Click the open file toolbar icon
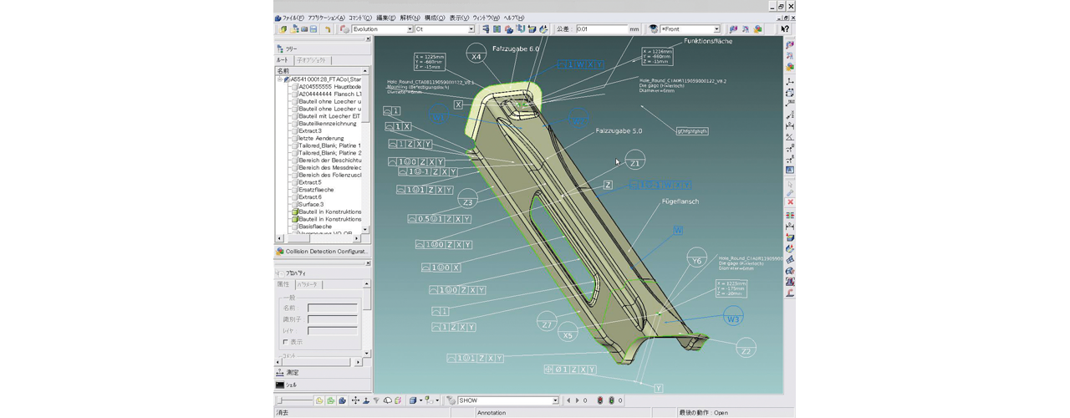 (x=293, y=29)
